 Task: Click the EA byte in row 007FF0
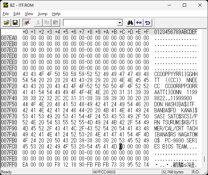pos(25,165)
